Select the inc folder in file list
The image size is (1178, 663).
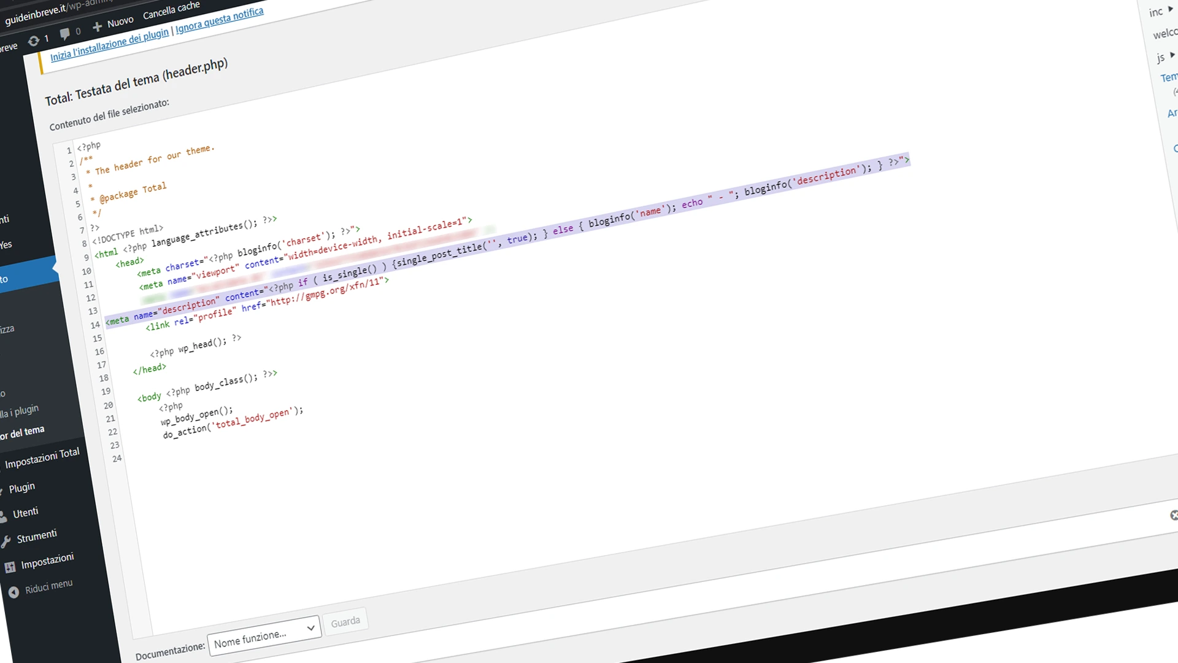pyautogui.click(x=1156, y=12)
